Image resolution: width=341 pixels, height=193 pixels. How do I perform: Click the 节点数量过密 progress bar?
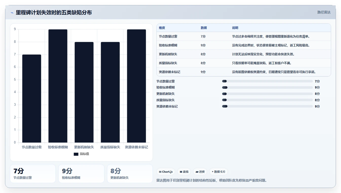tap(267, 81)
